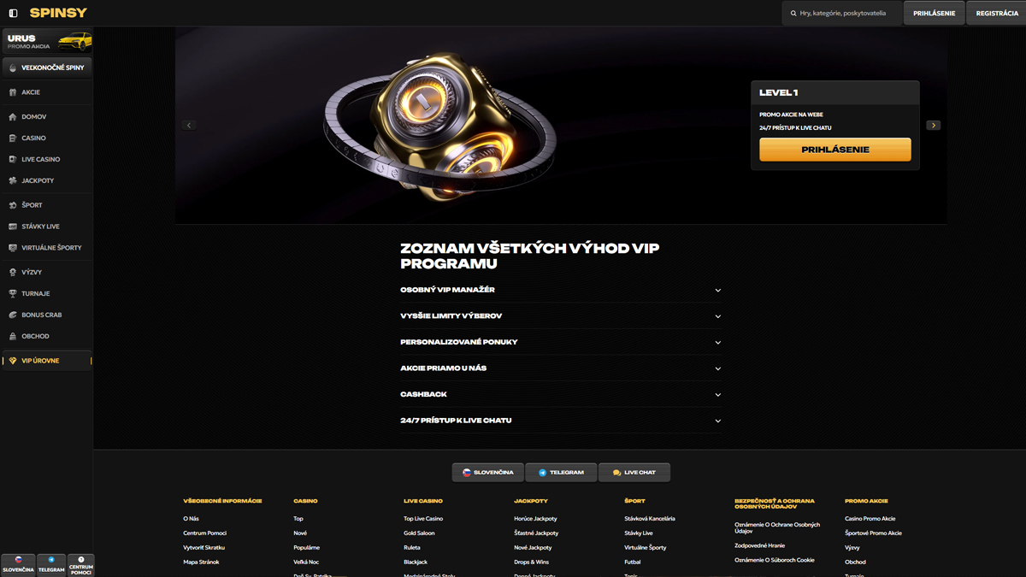Open VIP Úrovne sidebar menu item
The height and width of the screenshot is (577, 1026).
47,361
